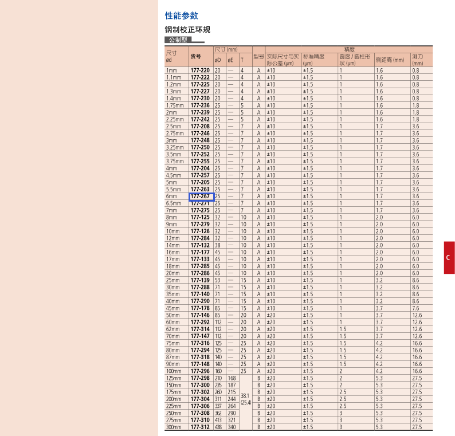Select product number 177-275
Viewport: 455px width, 436px height.
coord(200,210)
